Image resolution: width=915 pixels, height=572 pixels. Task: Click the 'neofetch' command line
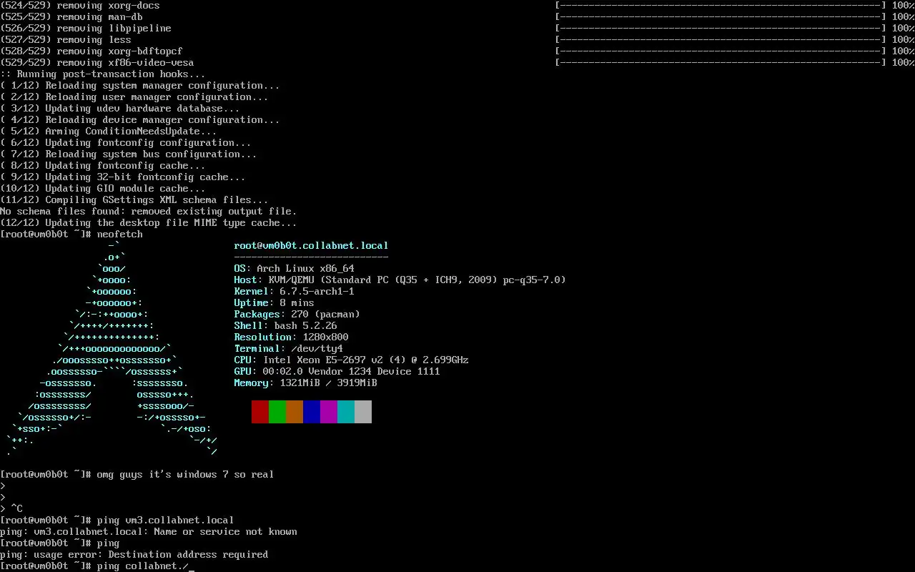point(71,235)
